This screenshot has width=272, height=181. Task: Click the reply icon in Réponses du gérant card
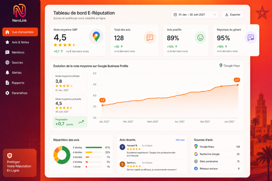click(x=251, y=38)
